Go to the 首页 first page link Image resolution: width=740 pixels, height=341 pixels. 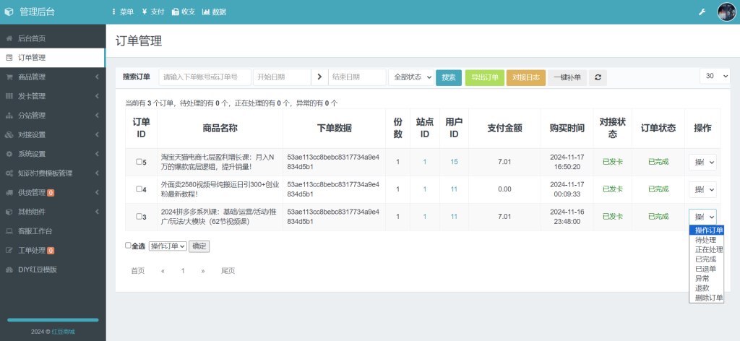pos(138,271)
